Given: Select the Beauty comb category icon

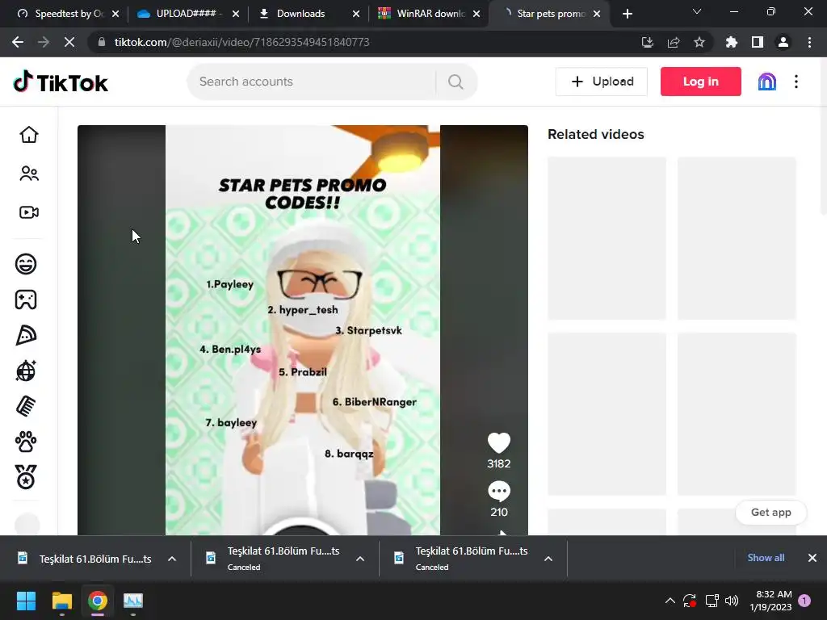Looking at the screenshot, I should [26, 407].
